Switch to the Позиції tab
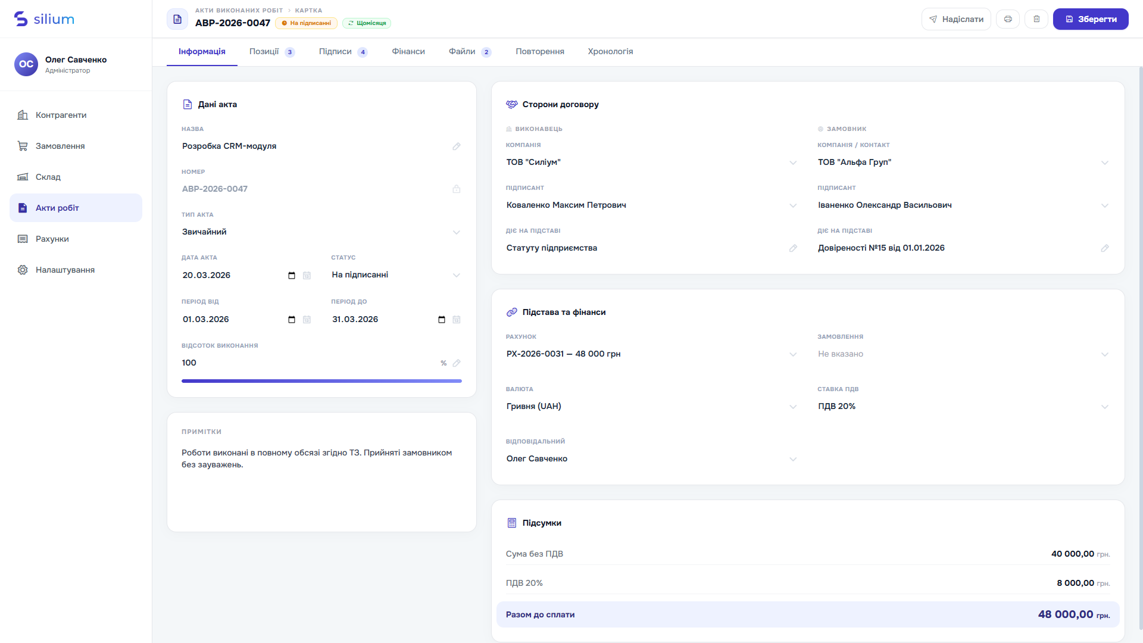1143x643 pixels. pyautogui.click(x=272, y=52)
